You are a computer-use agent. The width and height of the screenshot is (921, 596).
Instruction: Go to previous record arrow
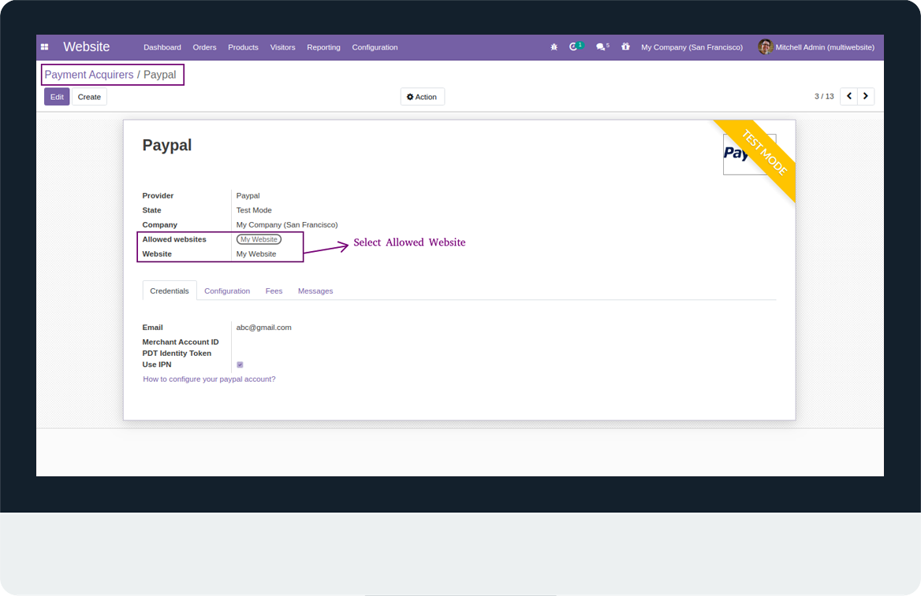(848, 96)
